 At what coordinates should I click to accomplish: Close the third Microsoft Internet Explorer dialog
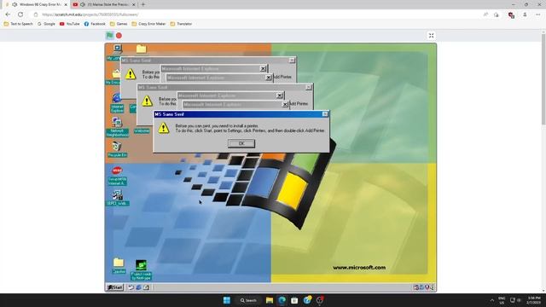point(280,96)
